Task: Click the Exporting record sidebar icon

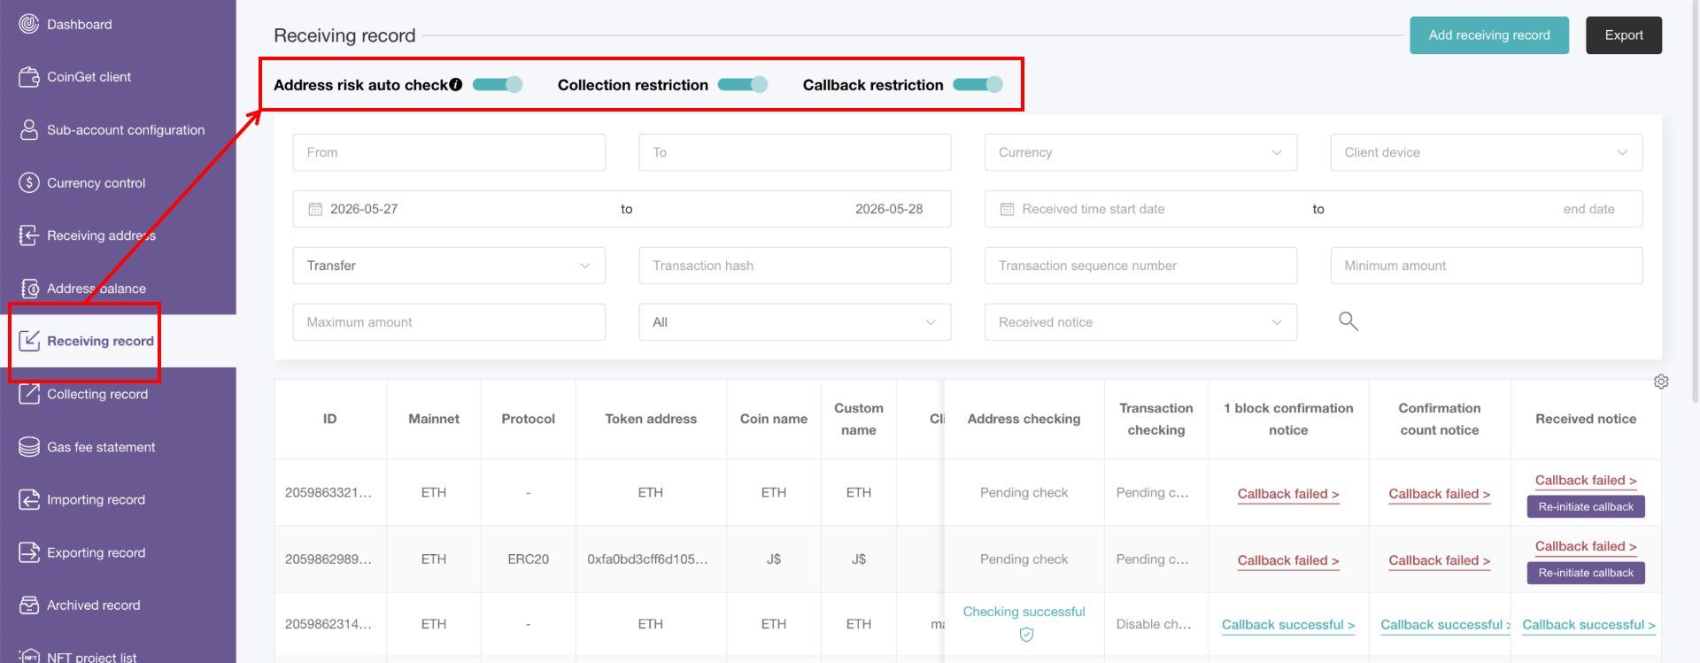Action: click(x=29, y=552)
